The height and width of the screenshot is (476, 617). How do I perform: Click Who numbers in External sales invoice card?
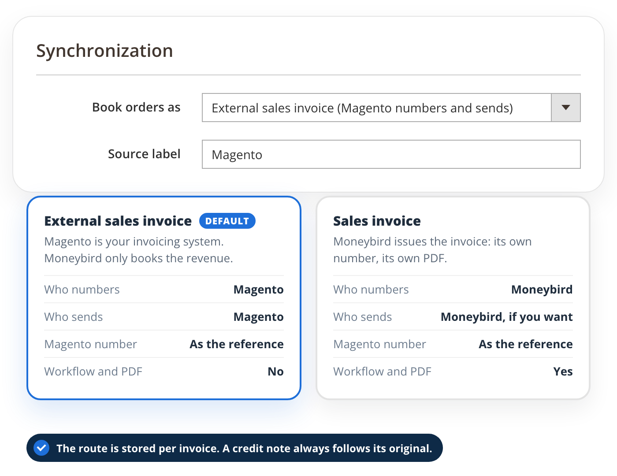pyautogui.click(x=82, y=290)
